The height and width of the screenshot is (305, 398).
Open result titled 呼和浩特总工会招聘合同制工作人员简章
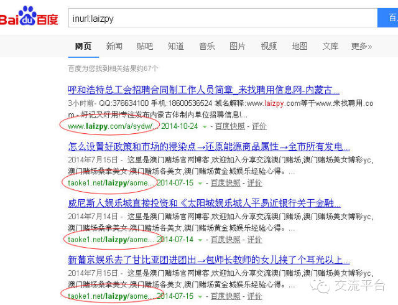pyautogui.click(x=203, y=90)
